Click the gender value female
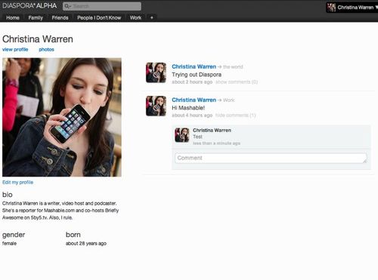Image resolution: width=378 pixels, height=280 pixels. click(9, 243)
